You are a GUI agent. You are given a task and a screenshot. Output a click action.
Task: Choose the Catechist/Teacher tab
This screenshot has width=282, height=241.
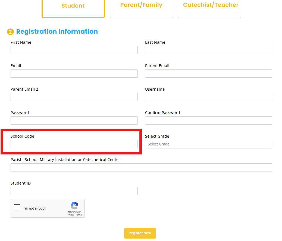point(209,5)
